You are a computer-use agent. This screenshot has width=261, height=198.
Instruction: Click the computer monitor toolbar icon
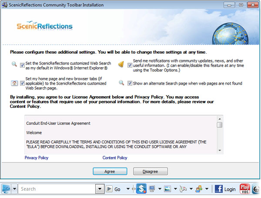[152, 189]
